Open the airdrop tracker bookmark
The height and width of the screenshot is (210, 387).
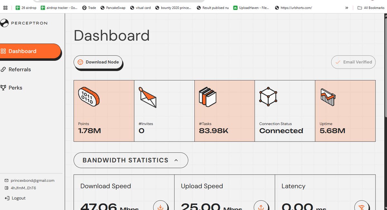[59, 8]
